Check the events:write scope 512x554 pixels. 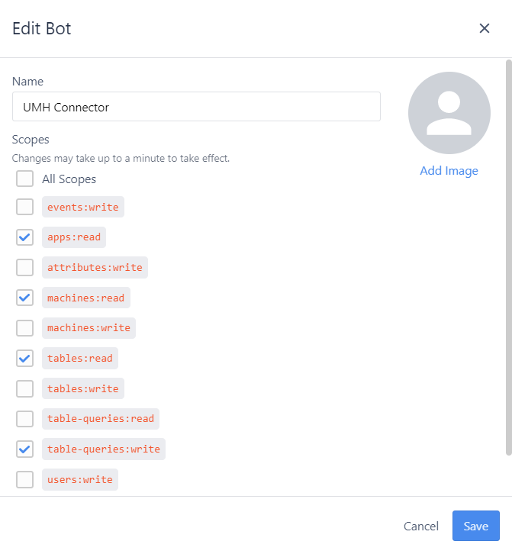point(24,207)
